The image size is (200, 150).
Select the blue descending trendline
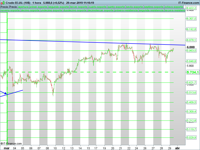pos(75,41)
